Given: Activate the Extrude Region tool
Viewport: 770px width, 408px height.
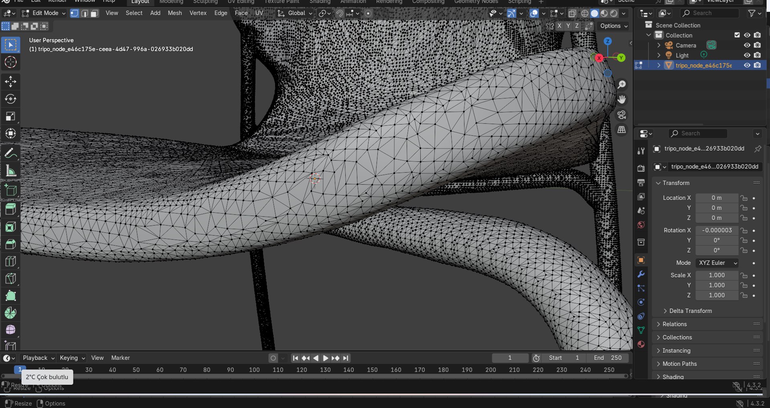Looking at the screenshot, I should click(10, 209).
